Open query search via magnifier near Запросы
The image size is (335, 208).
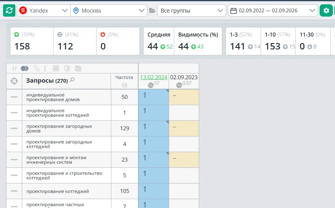(72, 80)
